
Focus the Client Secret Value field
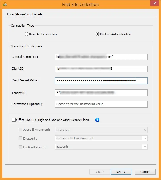pyautogui.click(x=101, y=81)
